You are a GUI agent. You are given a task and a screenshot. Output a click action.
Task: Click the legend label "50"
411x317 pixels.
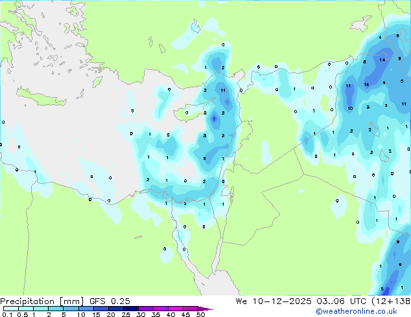pyautogui.click(x=200, y=314)
